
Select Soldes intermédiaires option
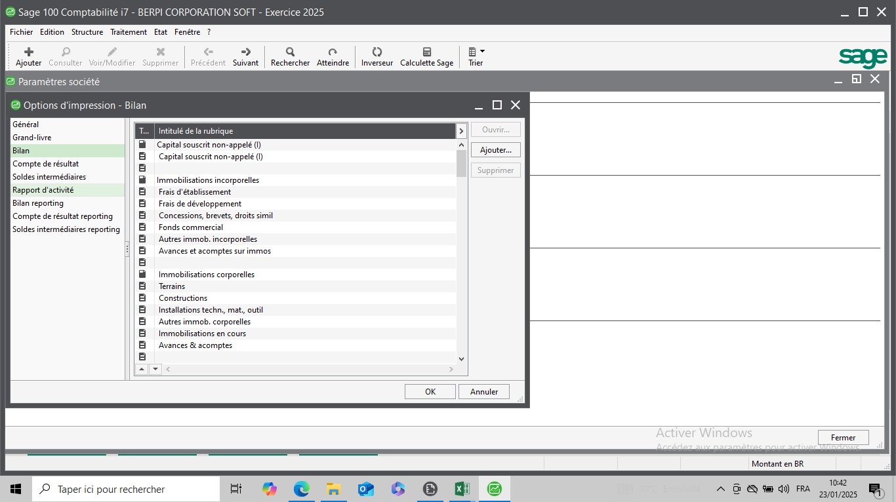coord(68,177)
